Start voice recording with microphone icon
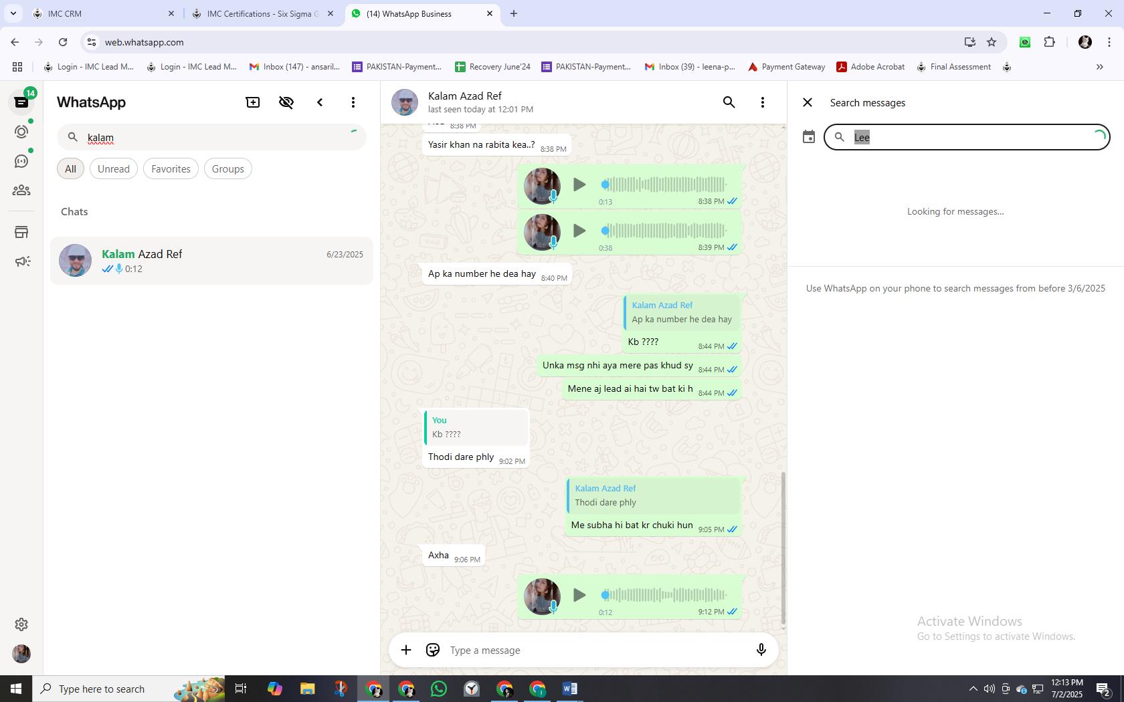This screenshot has height=702, width=1124. (761, 650)
